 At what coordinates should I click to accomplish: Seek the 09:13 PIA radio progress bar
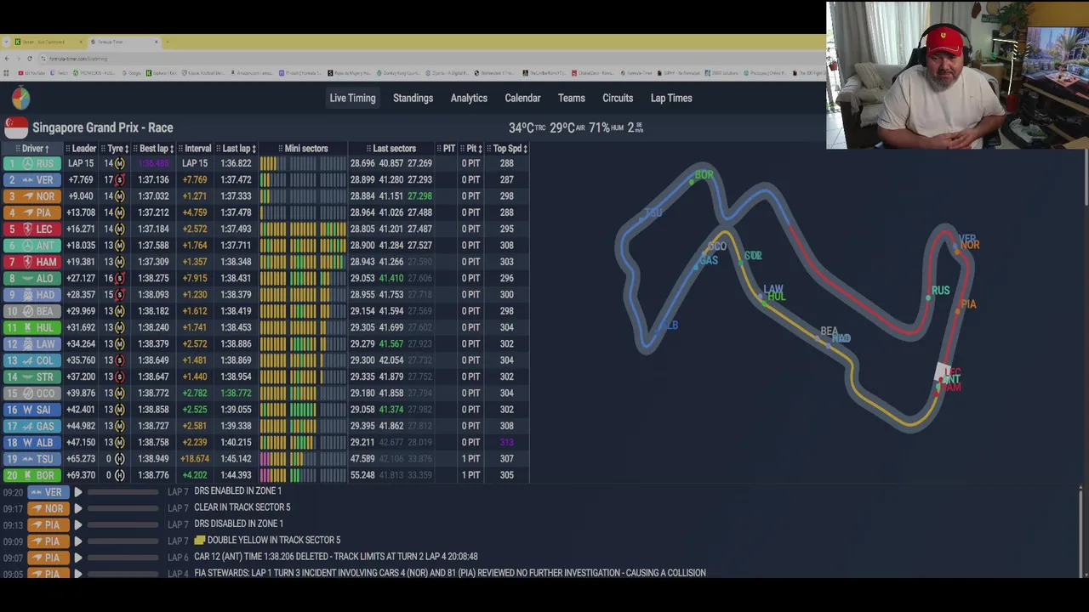point(123,524)
